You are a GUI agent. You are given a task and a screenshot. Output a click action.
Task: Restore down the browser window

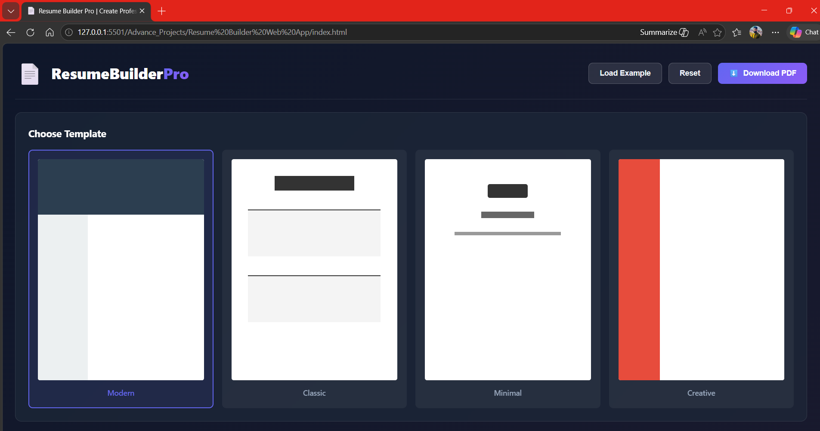click(789, 10)
